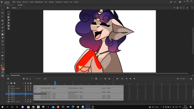The height and width of the screenshot is (109, 194).
Task: Click the onion skin icon
Action: [x=105, y=79]
